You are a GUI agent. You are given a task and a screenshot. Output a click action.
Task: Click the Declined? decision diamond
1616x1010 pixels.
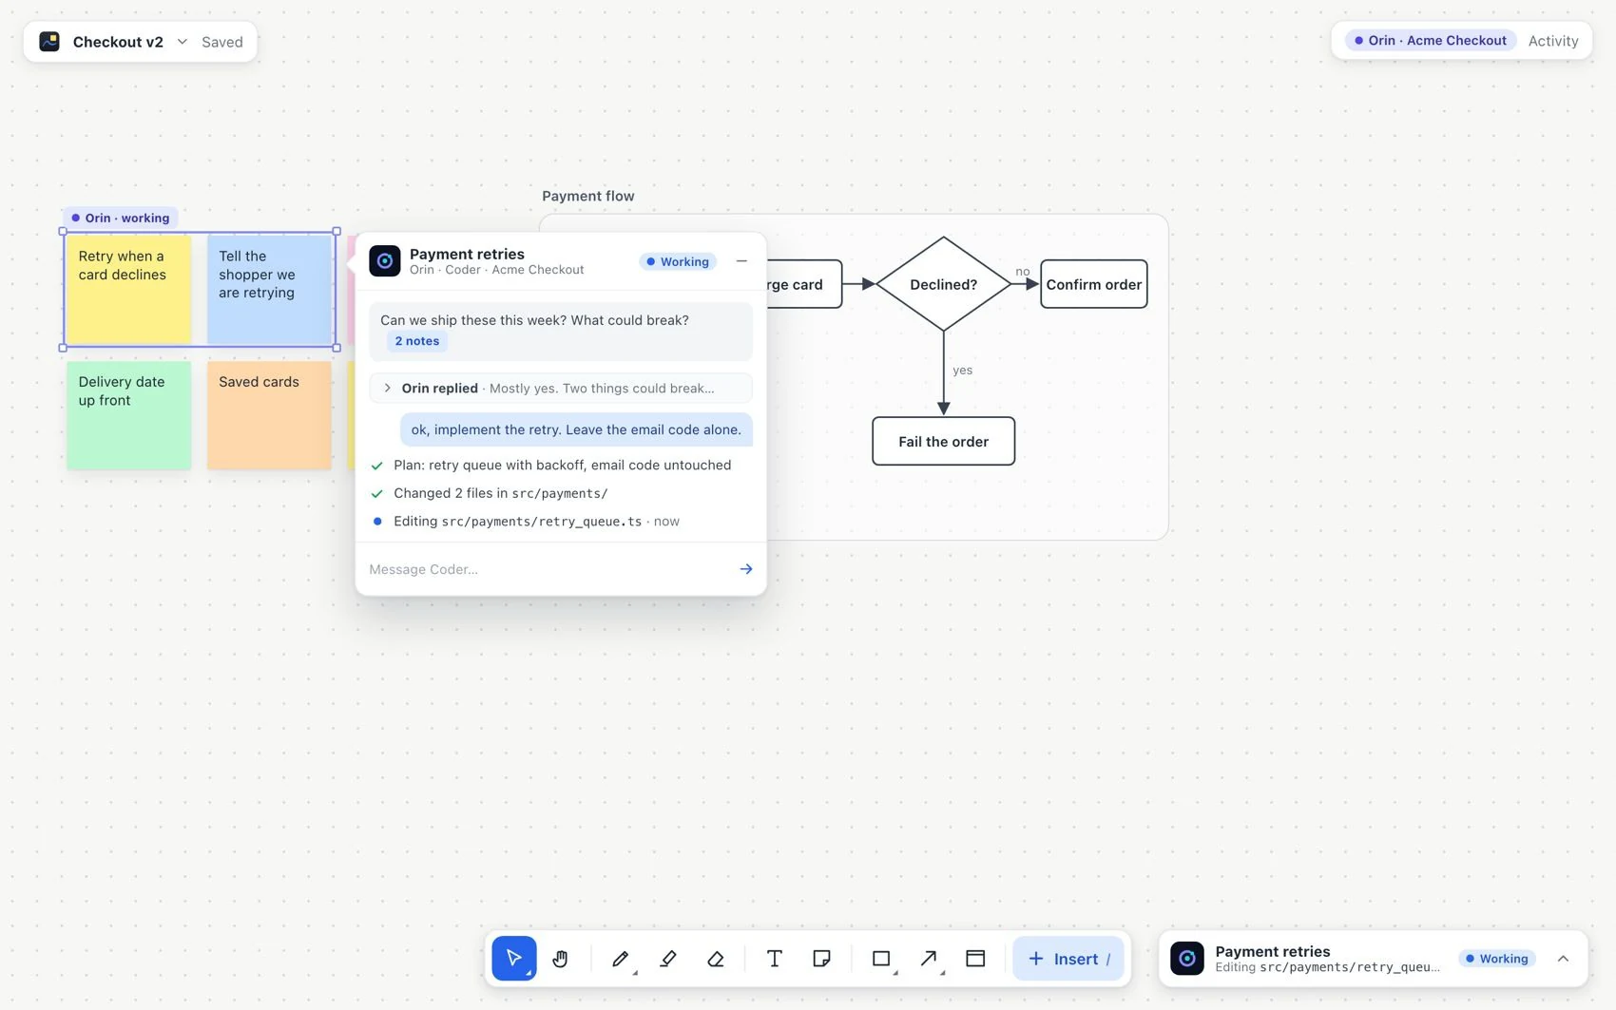pyautogui.click(x=943, y=284)
